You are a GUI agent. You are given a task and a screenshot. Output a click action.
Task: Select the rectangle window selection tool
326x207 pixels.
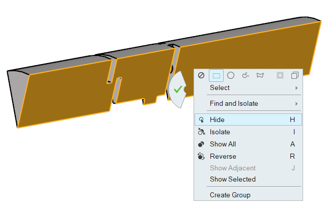pyautogui.click(x=216, y=75)
